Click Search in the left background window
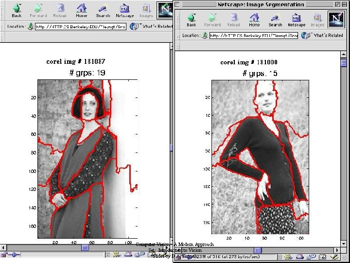 coord(103,11)
